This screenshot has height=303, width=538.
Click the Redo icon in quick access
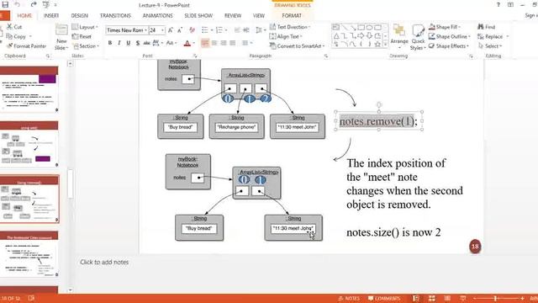tap(34, 4)
